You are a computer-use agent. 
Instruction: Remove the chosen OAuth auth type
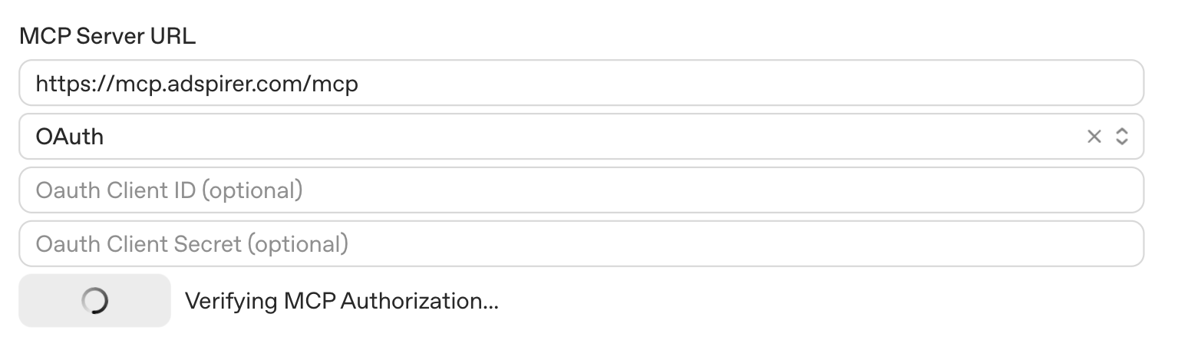point(1094,137)
